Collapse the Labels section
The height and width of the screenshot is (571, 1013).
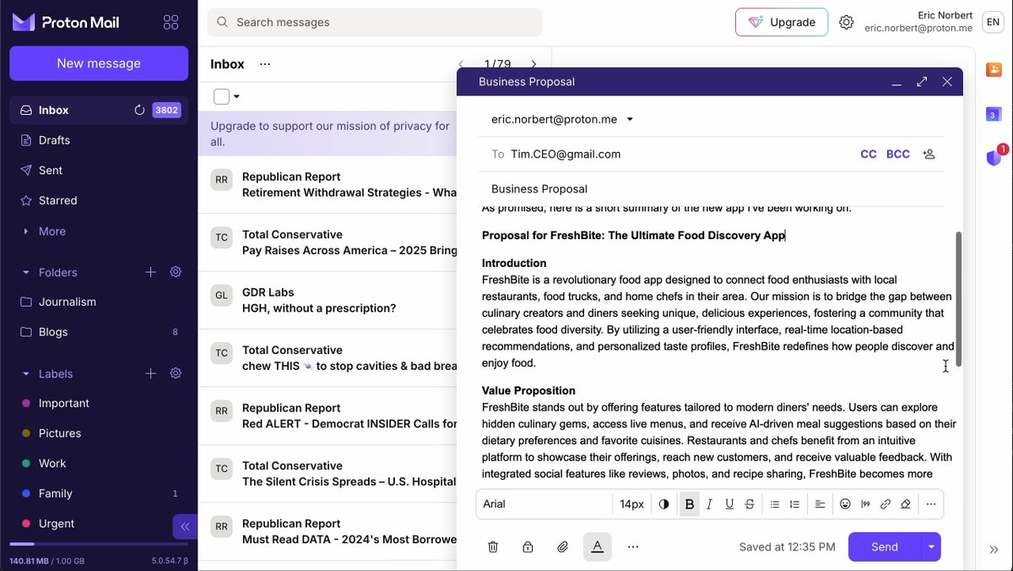tap(47, 373)
